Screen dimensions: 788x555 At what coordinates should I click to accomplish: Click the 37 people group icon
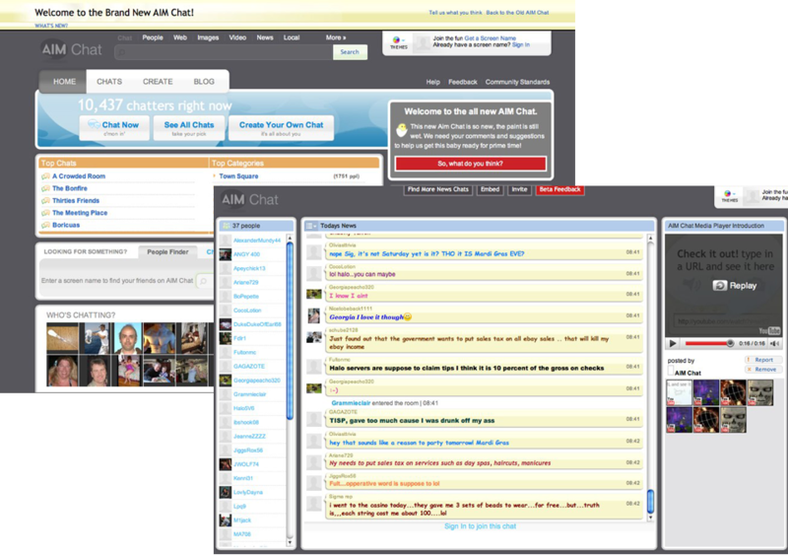(227, 226)
